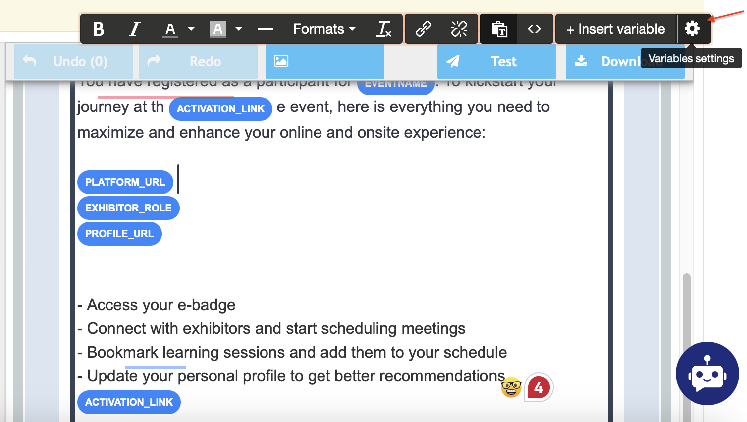The image size is (747, 422).
Task: Click the Undo button
Action: pos(73,61)
